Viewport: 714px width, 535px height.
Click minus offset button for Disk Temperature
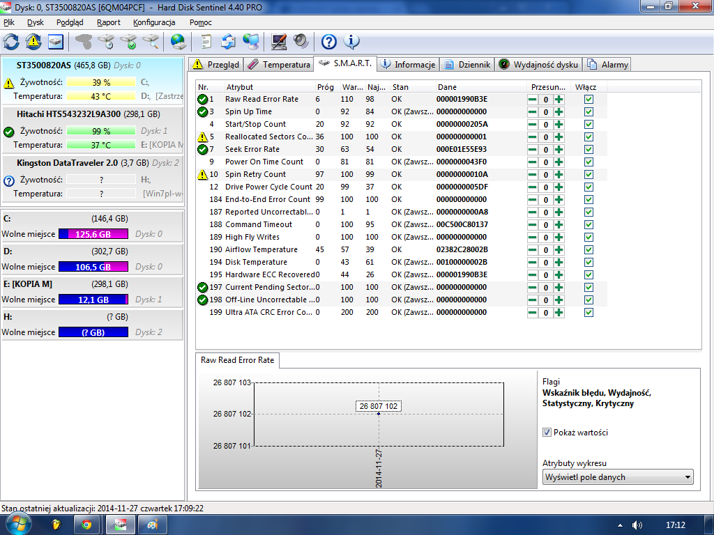532,263
